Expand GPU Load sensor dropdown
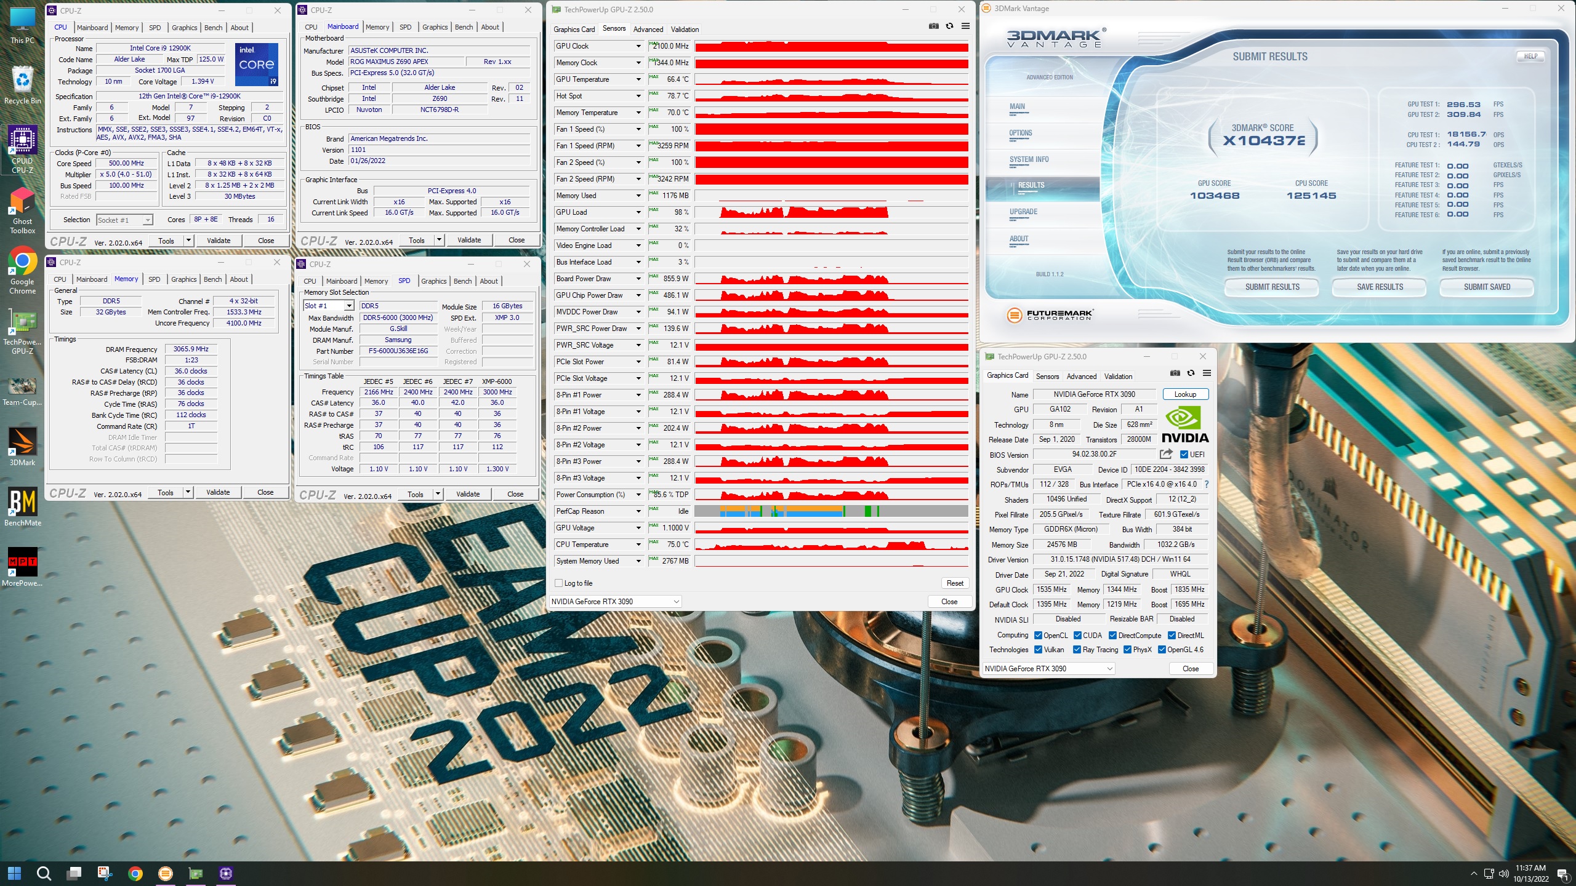The width and height of the screenshot is (1576, 886). 638,212
